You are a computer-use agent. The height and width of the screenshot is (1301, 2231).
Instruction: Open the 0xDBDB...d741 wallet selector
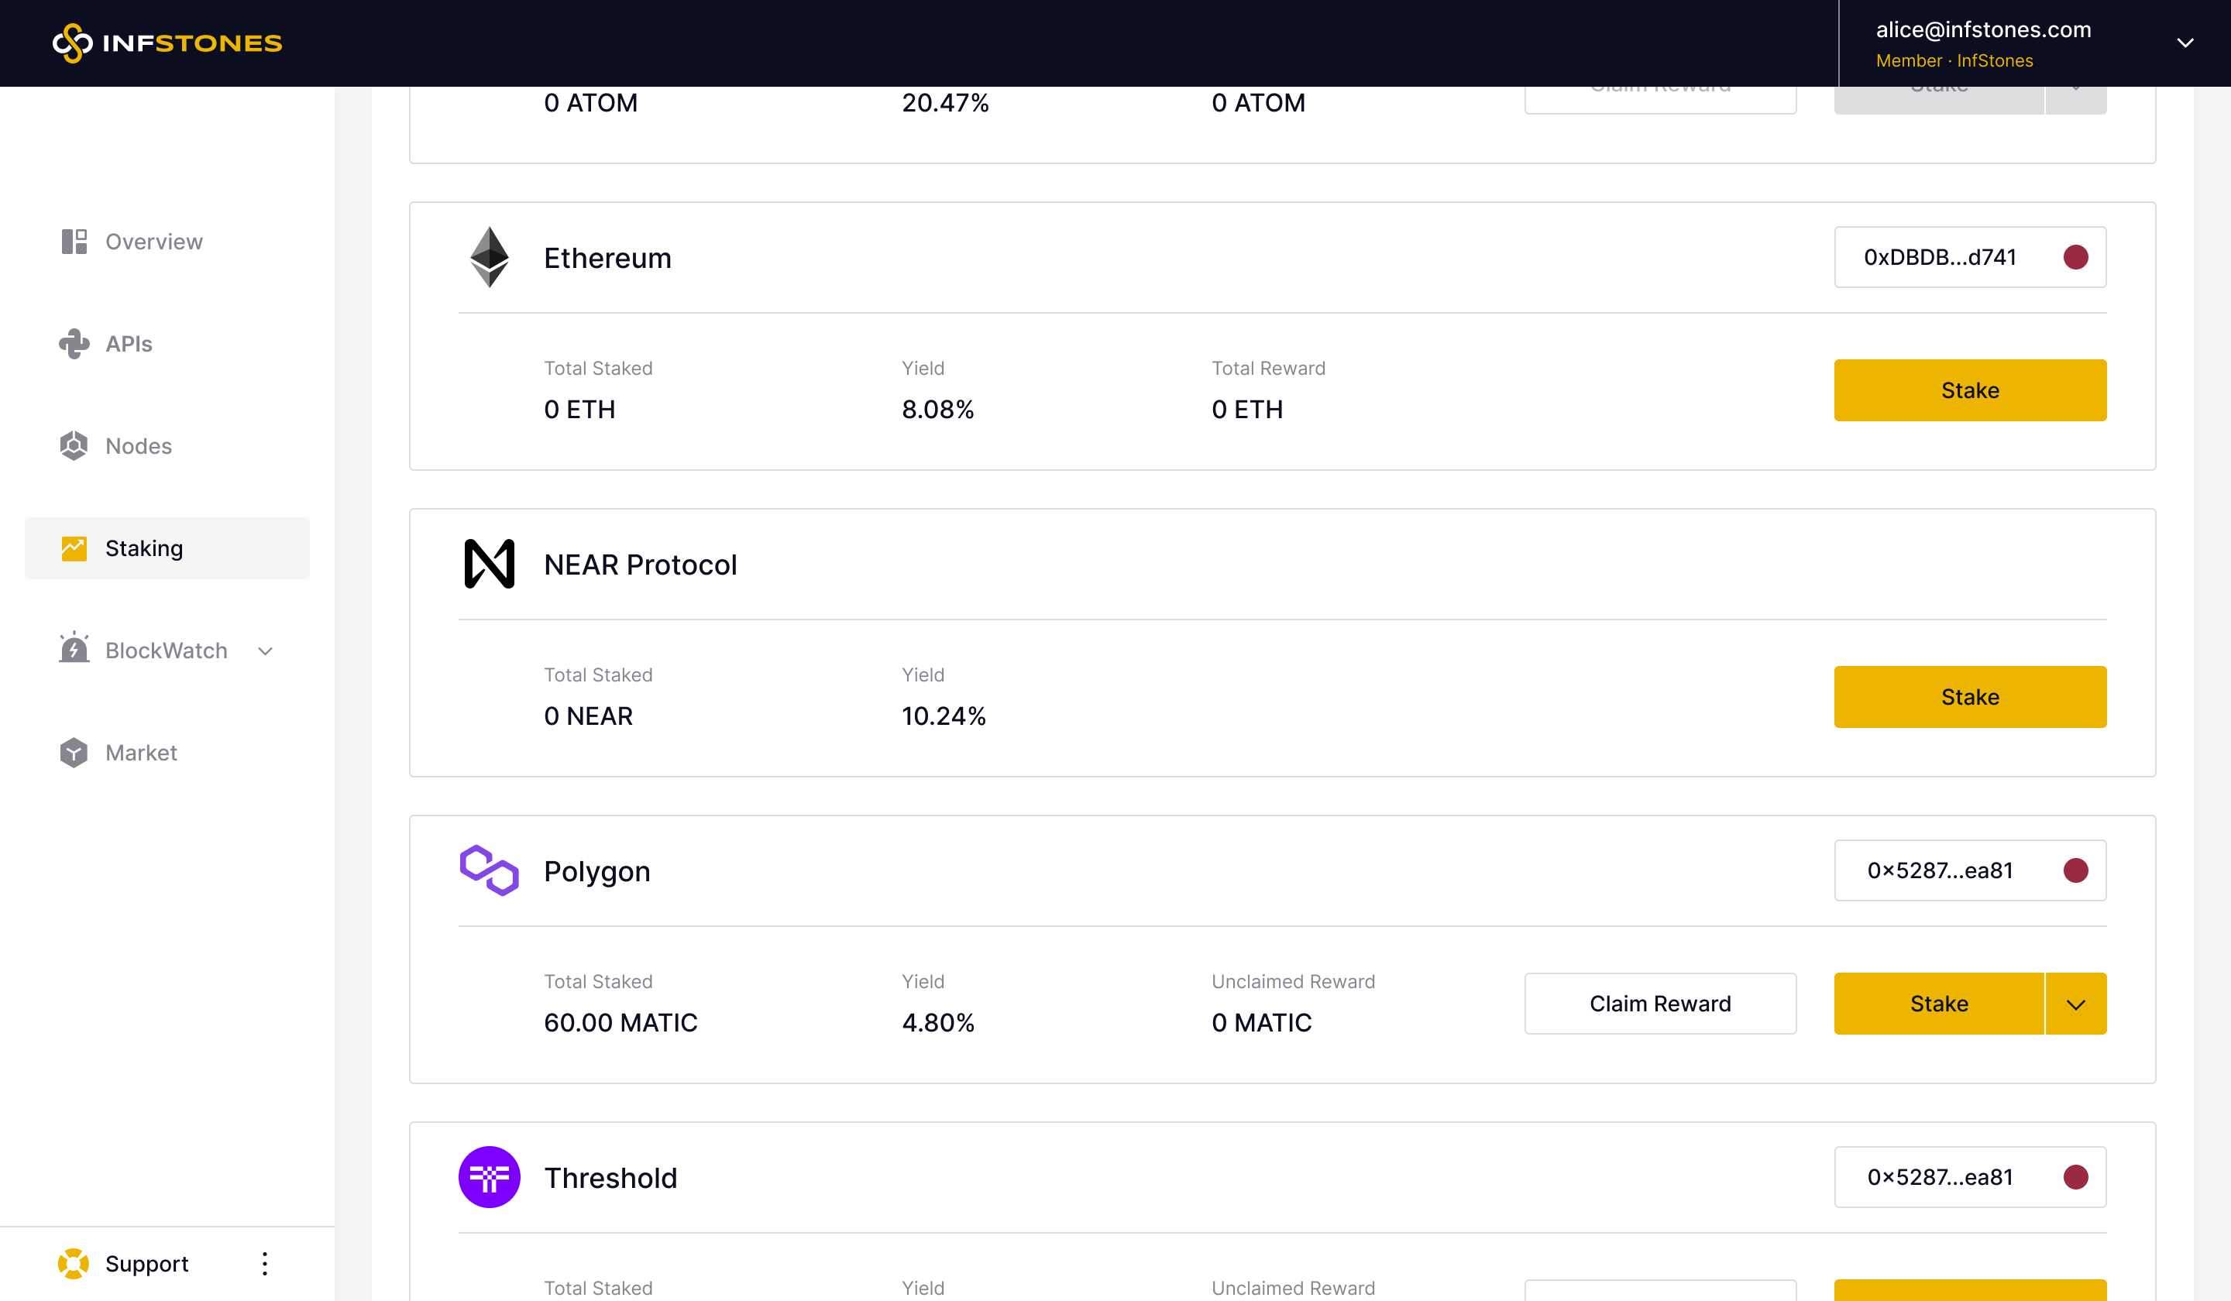pos(1970,256)
